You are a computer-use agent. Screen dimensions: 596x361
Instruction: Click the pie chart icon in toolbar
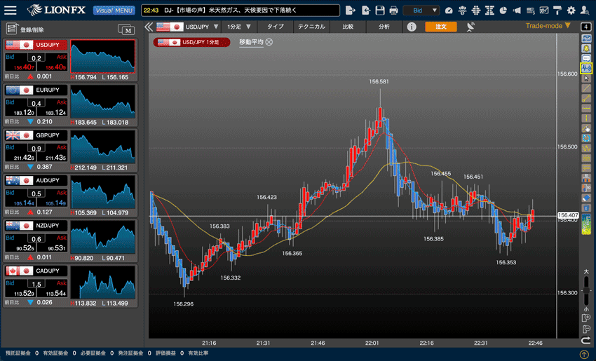point(503,11)
